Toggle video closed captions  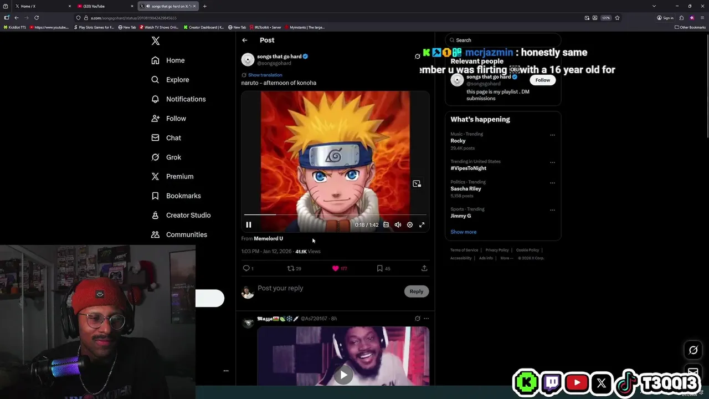(386, 225)
